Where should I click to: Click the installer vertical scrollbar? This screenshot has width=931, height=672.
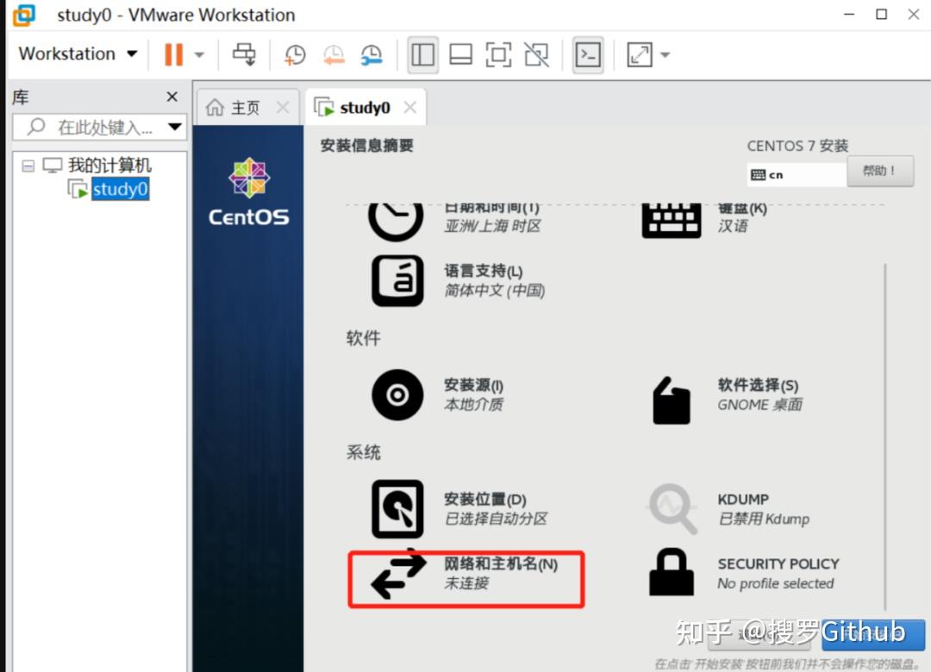(x=884, y=437)
